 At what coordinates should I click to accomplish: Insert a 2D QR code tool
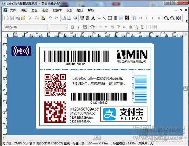tap(88, 18)
